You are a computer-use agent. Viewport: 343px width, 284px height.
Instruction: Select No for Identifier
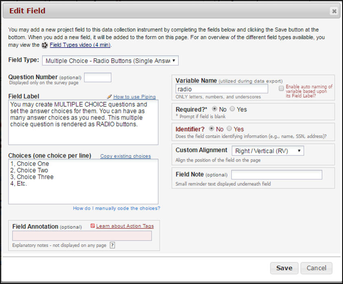(211, 129)
